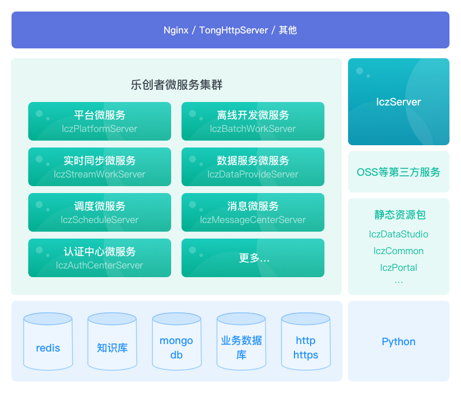Open the 数据服务微服务 IczDataProvideServer block

pos(253,167)
